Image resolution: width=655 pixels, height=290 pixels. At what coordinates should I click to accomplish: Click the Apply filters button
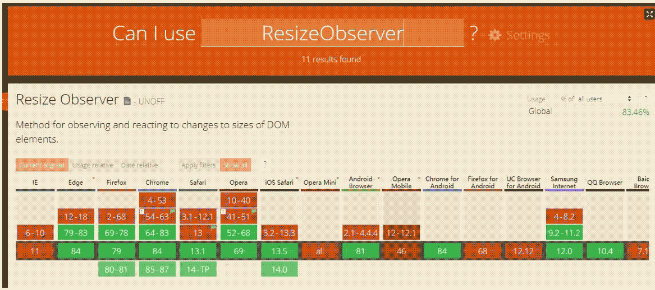coord(199,165)
